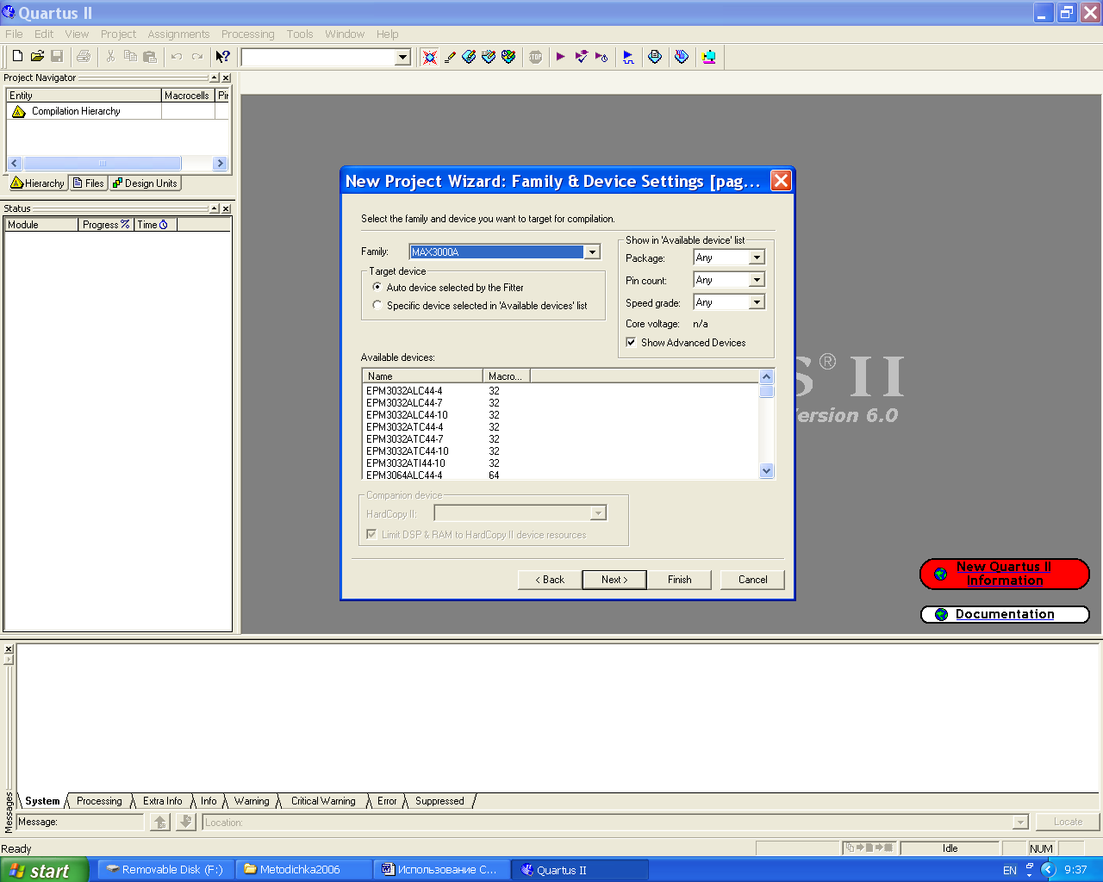Click the down arrow icon in Messages bar

coord(186,822)
